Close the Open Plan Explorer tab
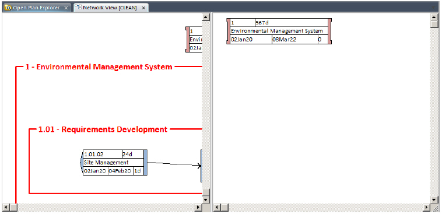This screenshot has height=214, width=442. point(66,8)
